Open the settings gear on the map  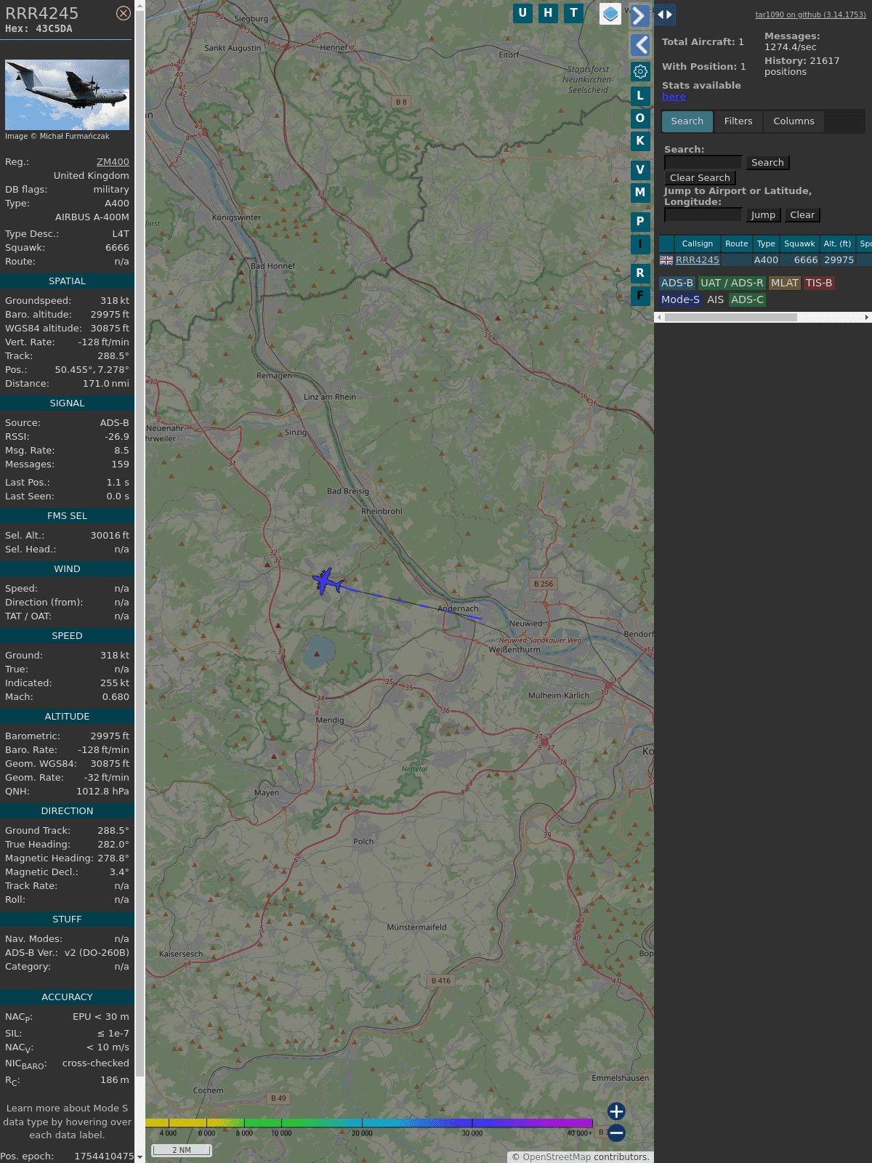(x=640, y=71)
